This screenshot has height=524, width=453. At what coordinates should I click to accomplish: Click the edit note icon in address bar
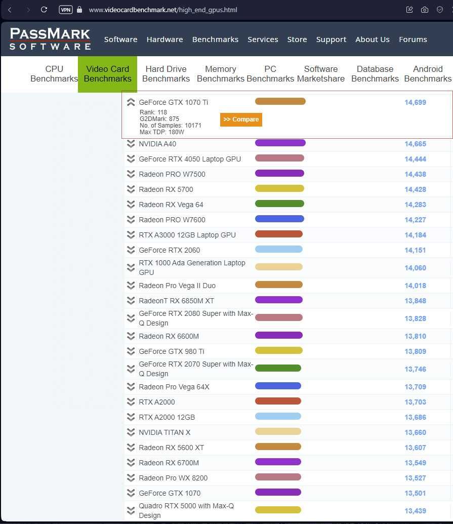pyautogui.click(x=409, y=10)
